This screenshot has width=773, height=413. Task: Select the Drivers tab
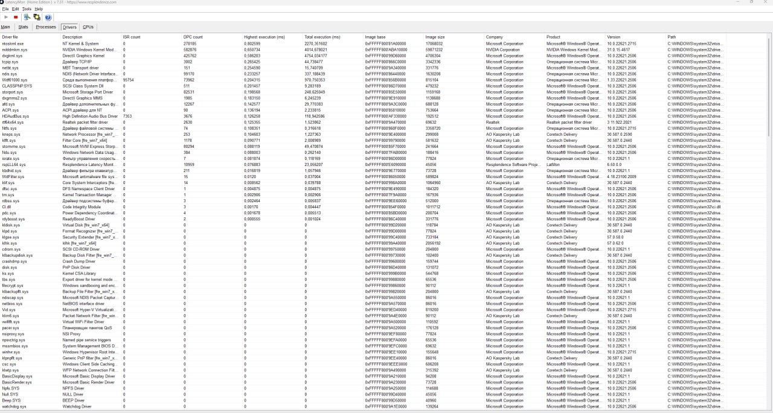[x=69, y=27]
